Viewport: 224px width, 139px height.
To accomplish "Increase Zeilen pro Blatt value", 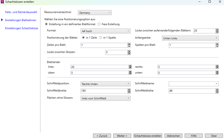I will [129, 44].
